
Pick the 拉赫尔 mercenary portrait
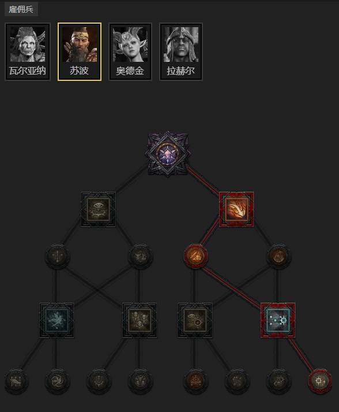pos(181,51)
